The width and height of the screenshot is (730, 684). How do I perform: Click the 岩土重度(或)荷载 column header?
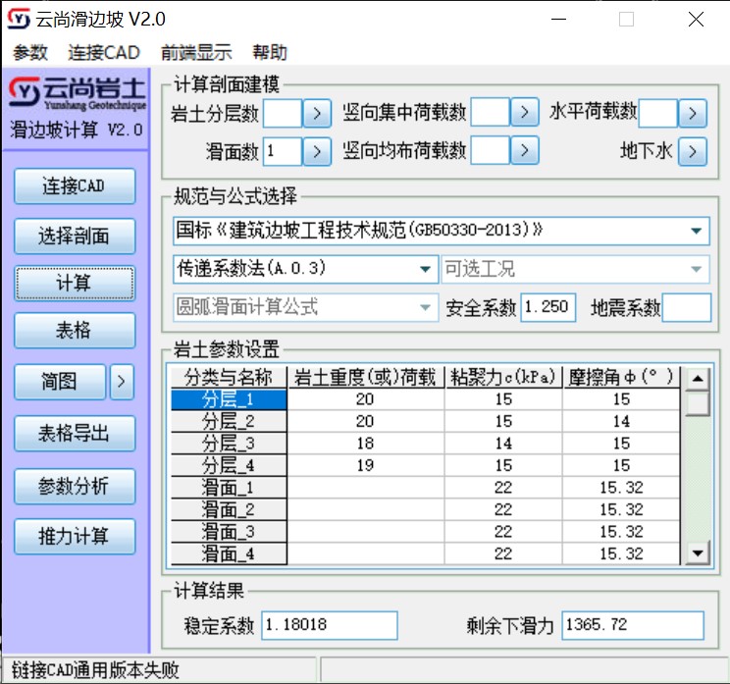pos(365,377)
